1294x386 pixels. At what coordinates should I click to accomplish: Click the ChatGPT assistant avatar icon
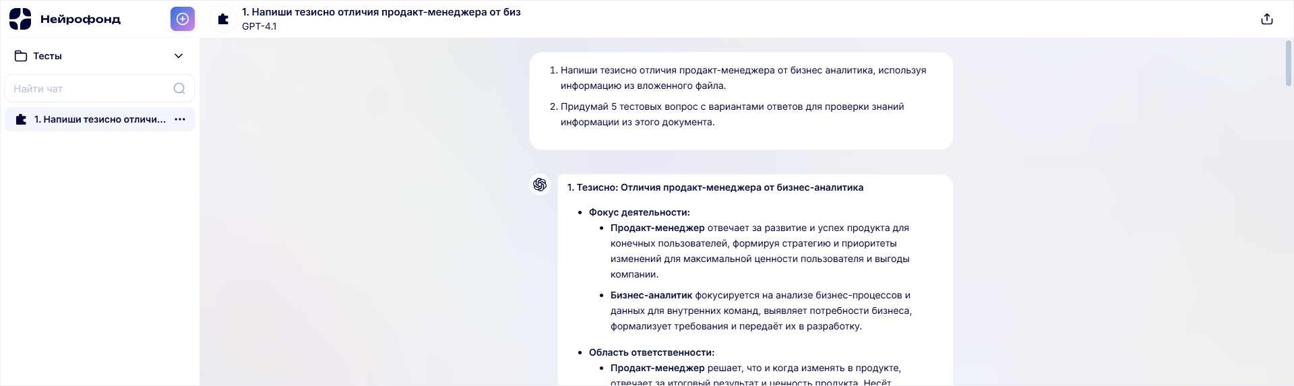pyautogui.click(x=540, y=185)
